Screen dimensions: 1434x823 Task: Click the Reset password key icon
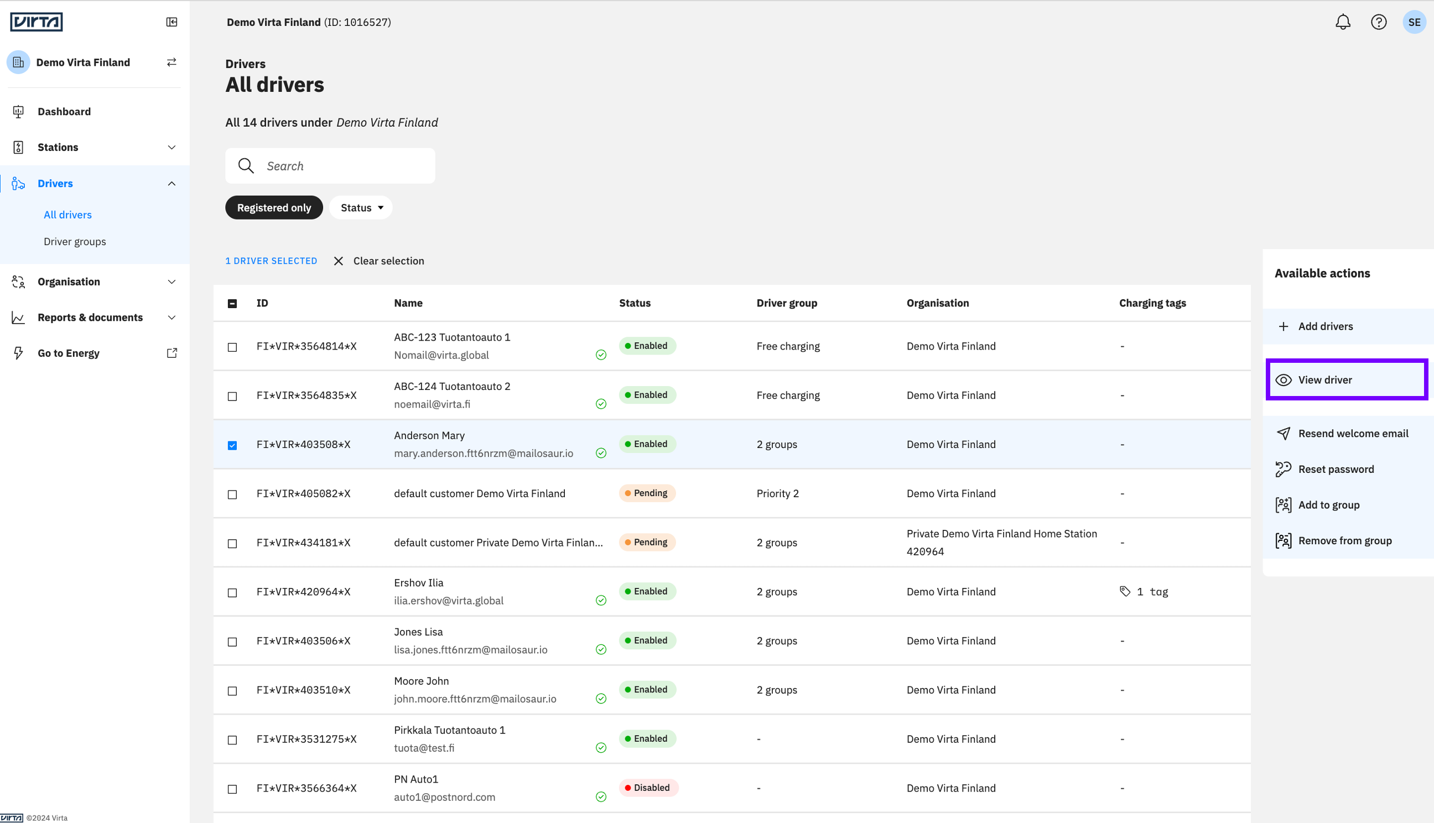1283,469
